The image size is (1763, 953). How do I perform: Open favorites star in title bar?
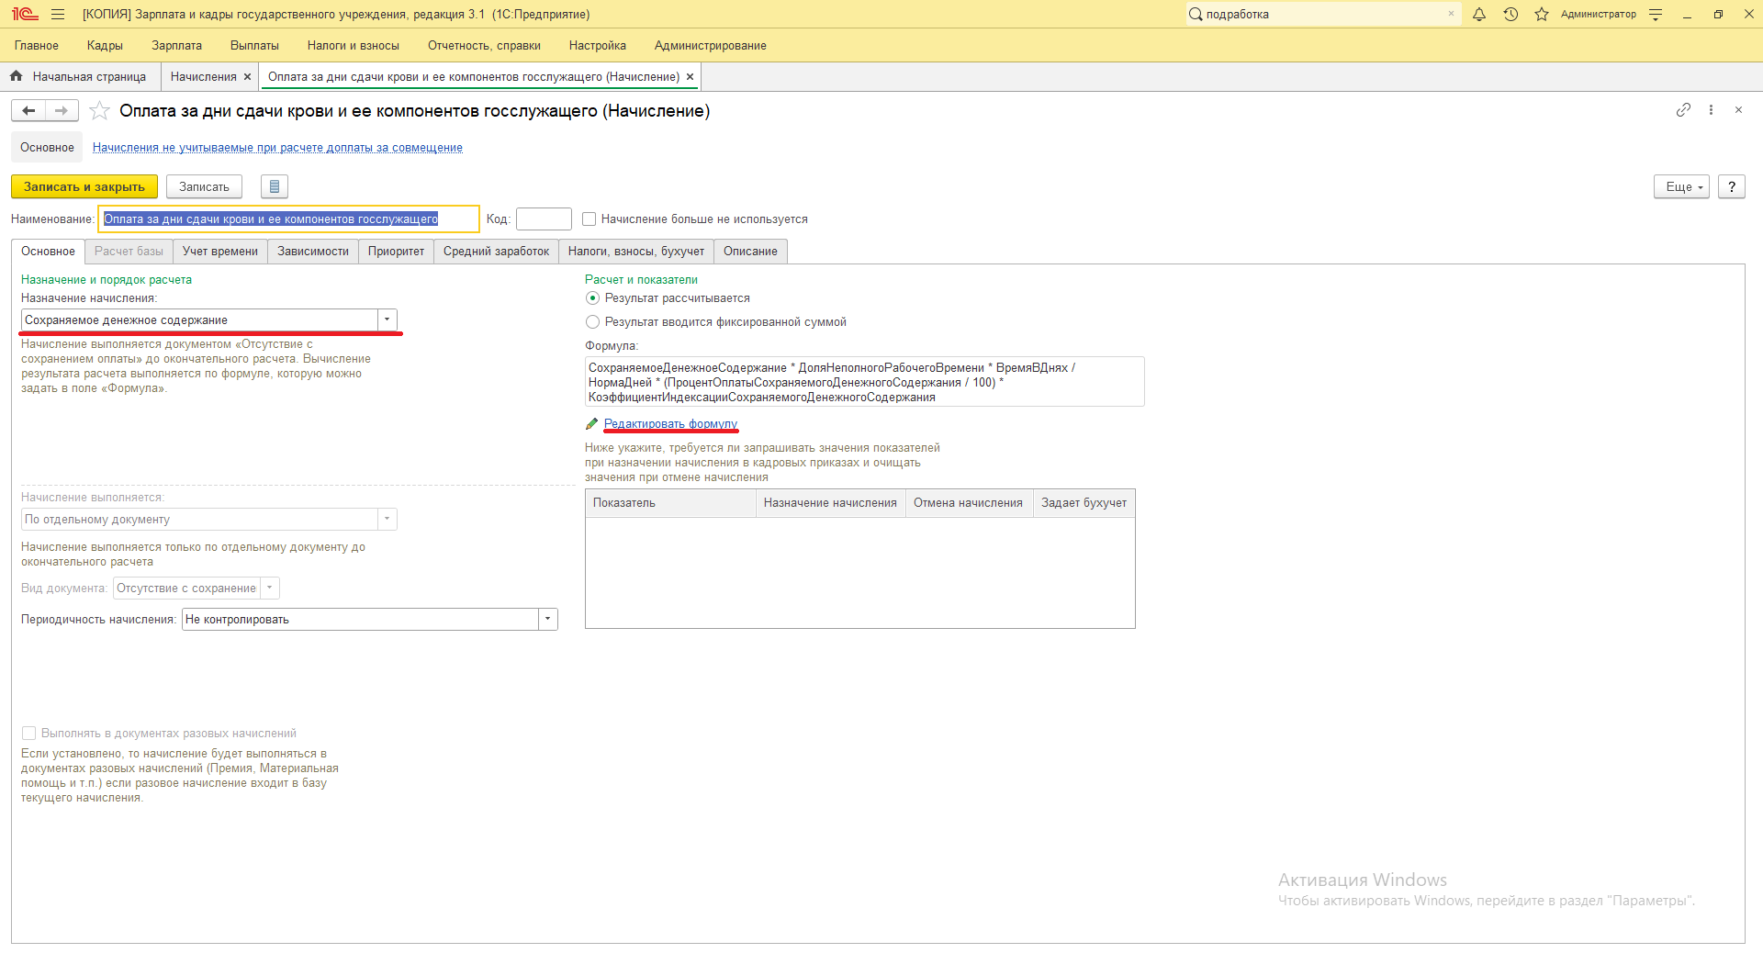1542,14
